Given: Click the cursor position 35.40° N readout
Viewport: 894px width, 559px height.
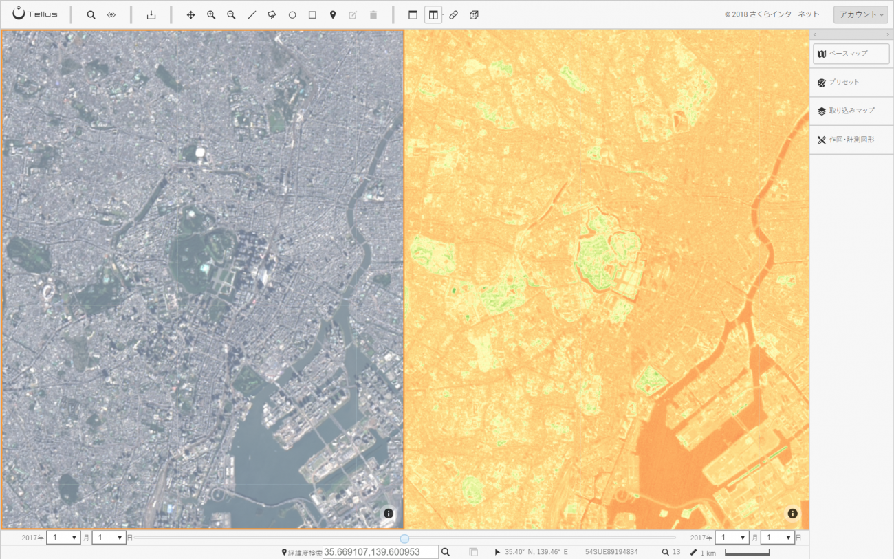Looking at the screenshot, I should [x=536, y=552].
